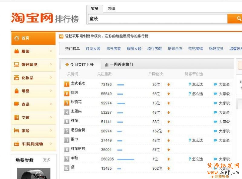Click the chat bubble icon for 女式毛衣
The width and height of the screenshot is (242, 179).
tap(215, 85)
